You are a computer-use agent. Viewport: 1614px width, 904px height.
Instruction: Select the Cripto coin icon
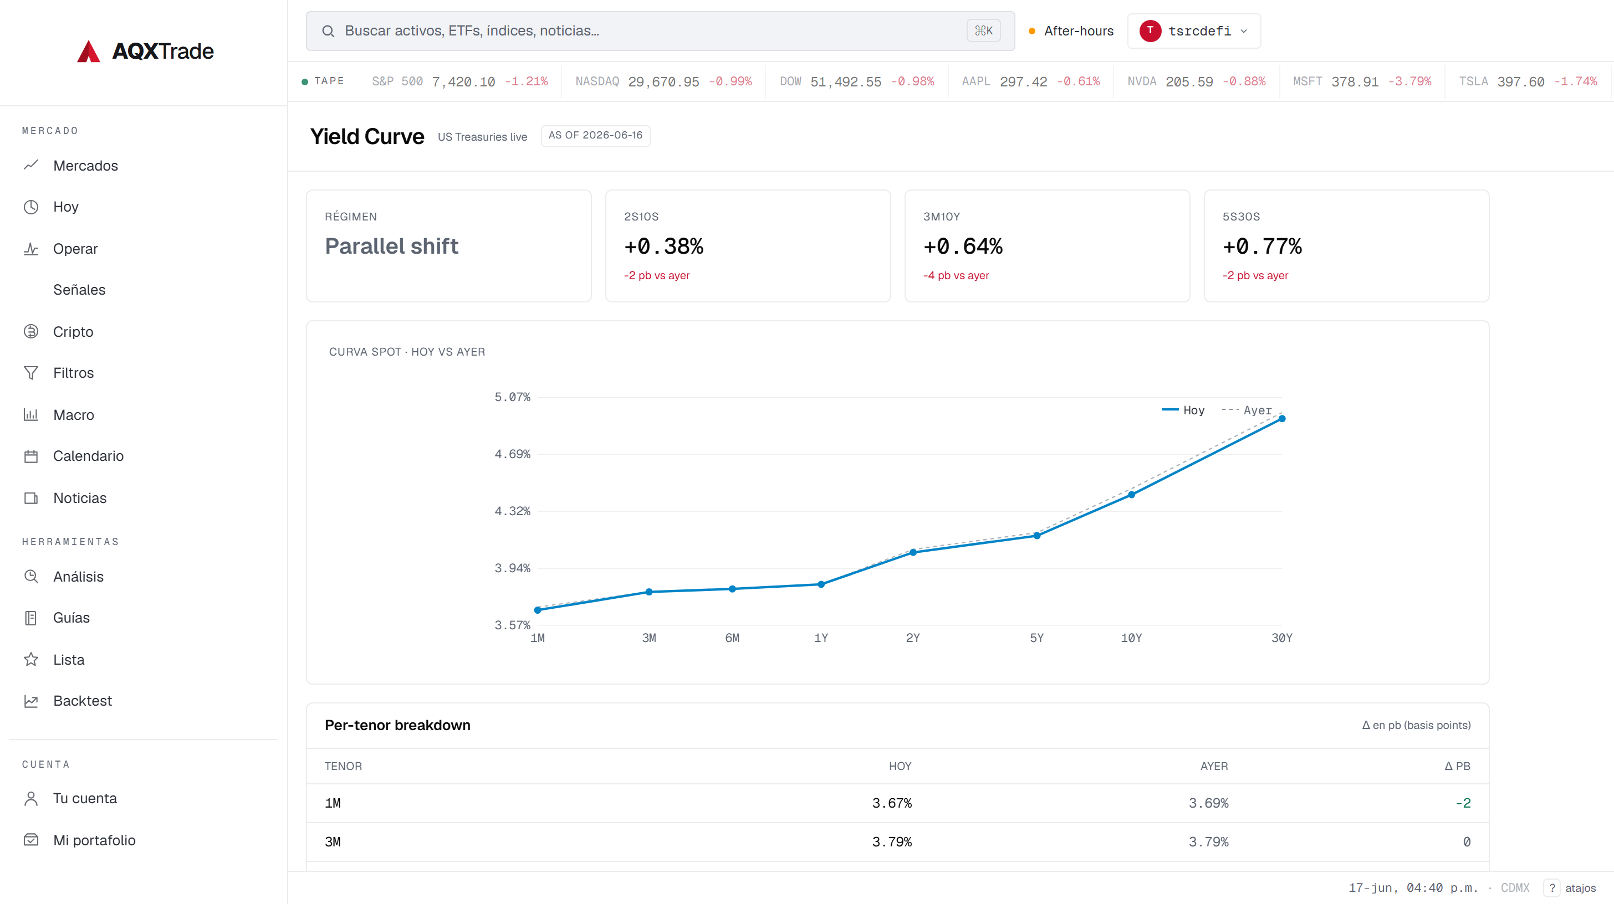point(30,331)
